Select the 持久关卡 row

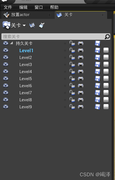click(x=24, y=43)
